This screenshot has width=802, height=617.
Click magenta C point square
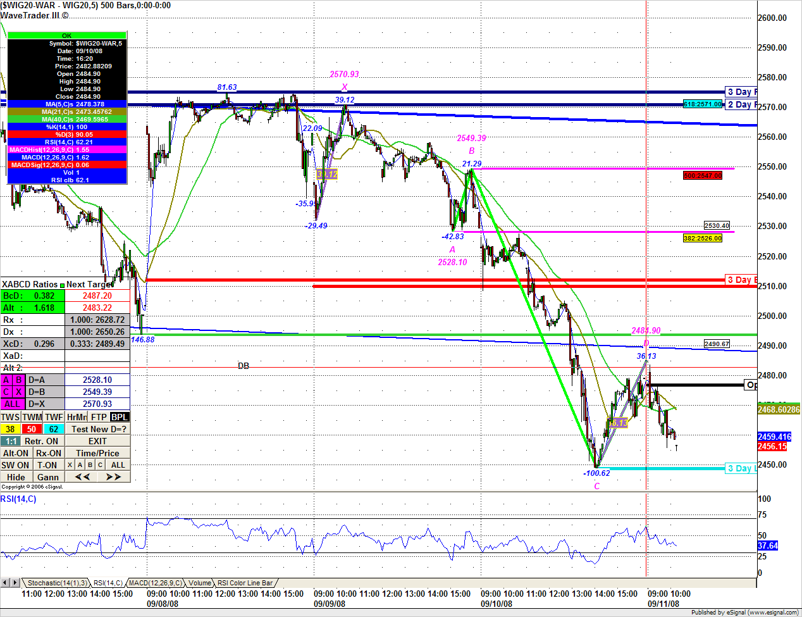coord(6,392)
